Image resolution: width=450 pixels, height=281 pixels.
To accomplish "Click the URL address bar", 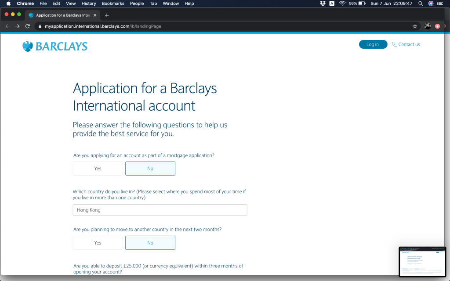I will [220, 26].
